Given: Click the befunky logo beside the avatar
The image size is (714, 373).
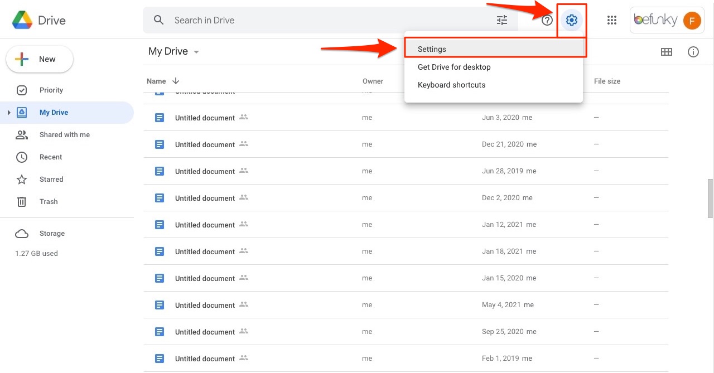Looking at the screenshot, I should tap(656, 20).
